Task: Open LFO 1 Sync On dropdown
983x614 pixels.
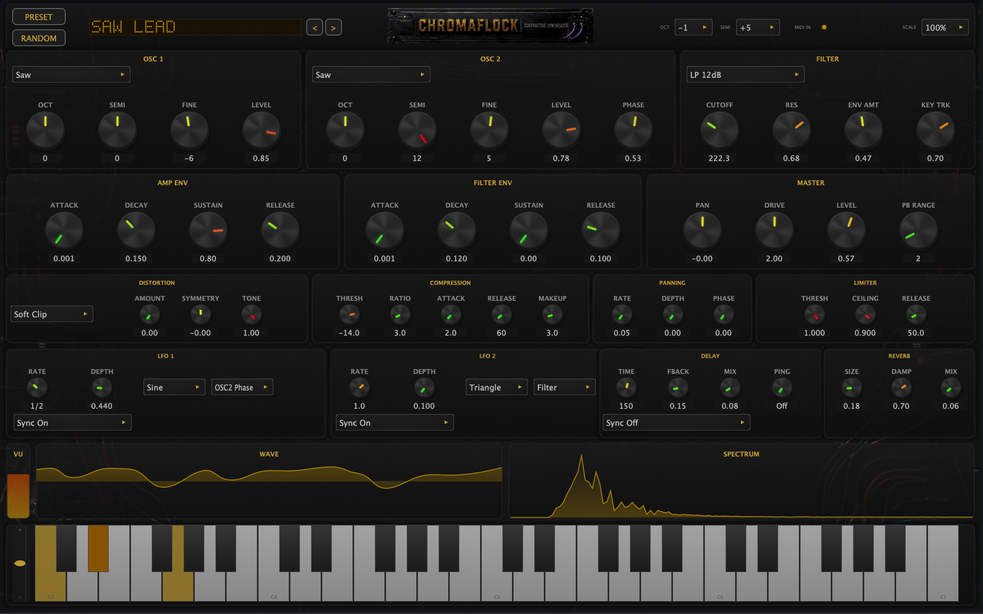Action: click(x=73, y=422)
